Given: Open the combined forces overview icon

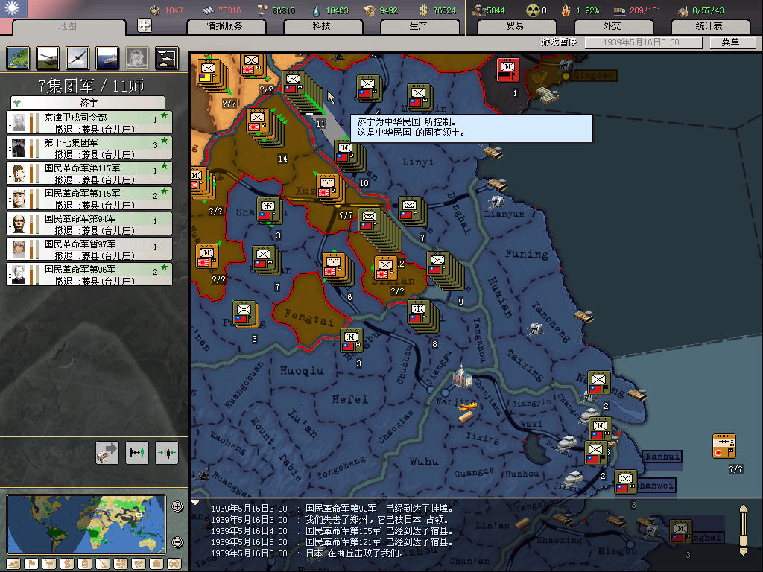Looking at the screenshot, I should (167, 58).
